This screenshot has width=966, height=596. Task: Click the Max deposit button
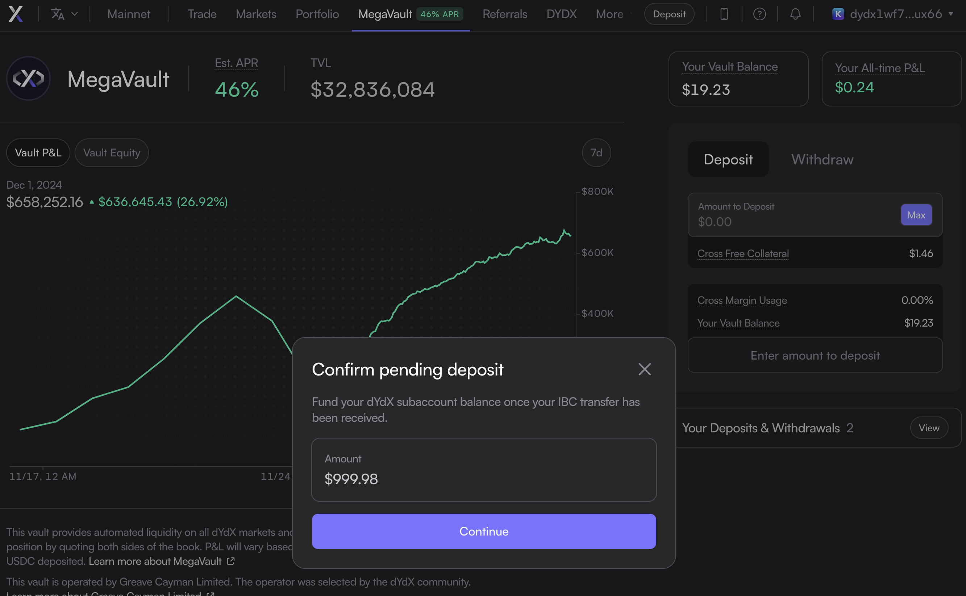916,215
